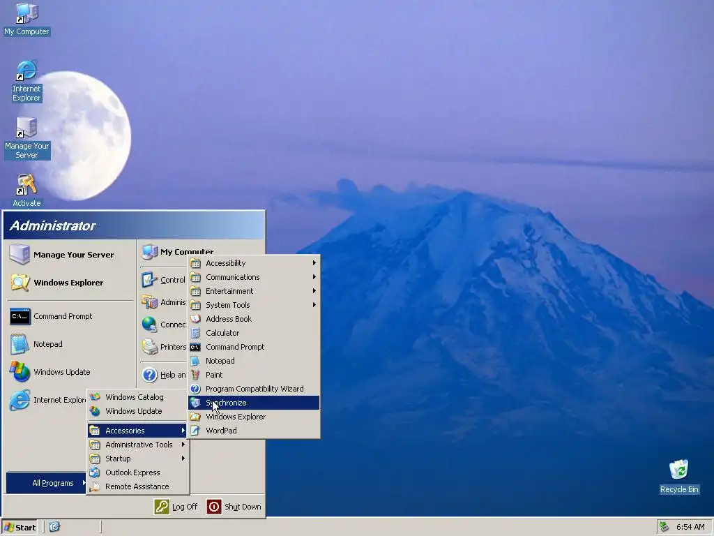714x536 pixels.
Task: Expand the System Tools submenu arrow
Action: coord(314,305)
